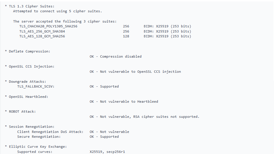Click the TLS_FALLBACK_SCSV label
Image resolution: width=274 pixels, height=154 pixels.
tap(36, 86)
